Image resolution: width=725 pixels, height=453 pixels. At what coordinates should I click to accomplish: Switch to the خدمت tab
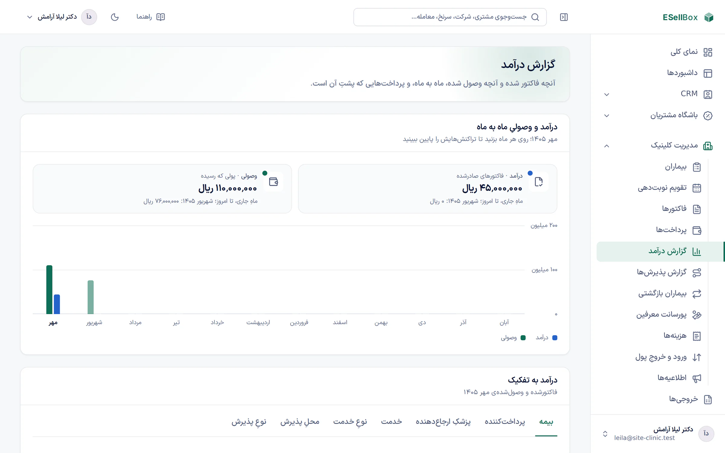[x=391, y=422]
